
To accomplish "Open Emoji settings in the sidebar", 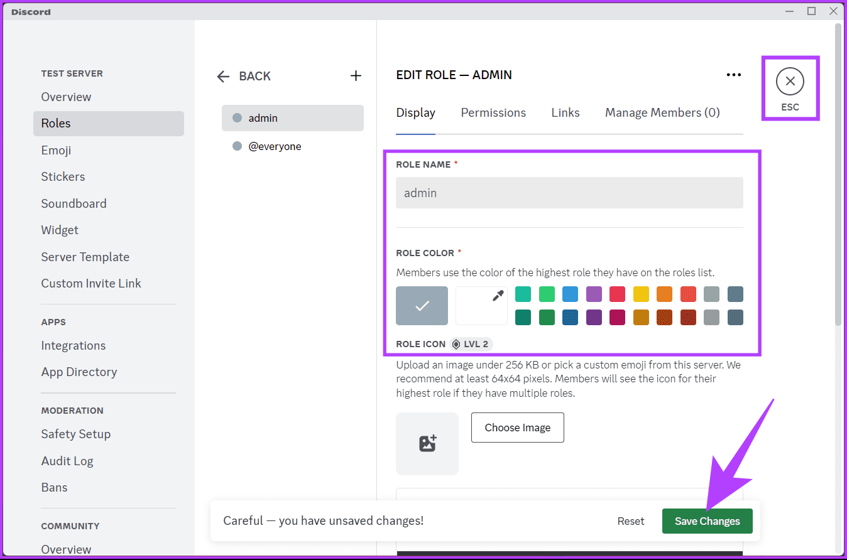I will click(x=56, y=150).
